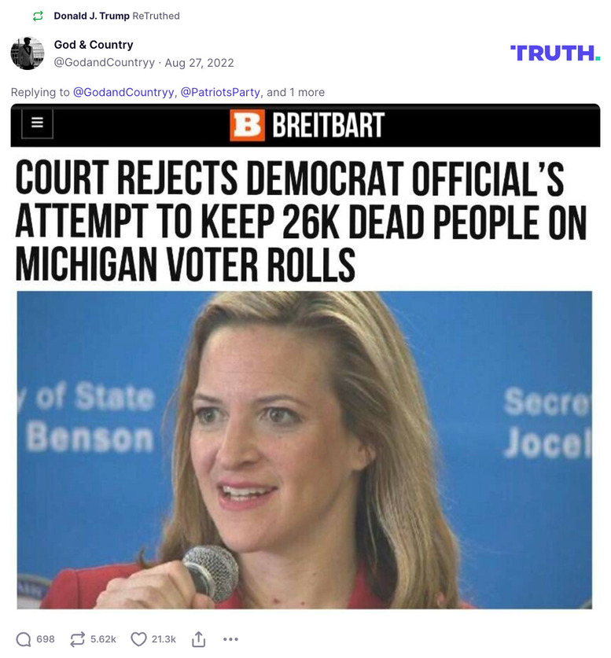This screenshot has height=658, width=611.
Task: Click the green ReTruth arrows icon
Action: 39,16
